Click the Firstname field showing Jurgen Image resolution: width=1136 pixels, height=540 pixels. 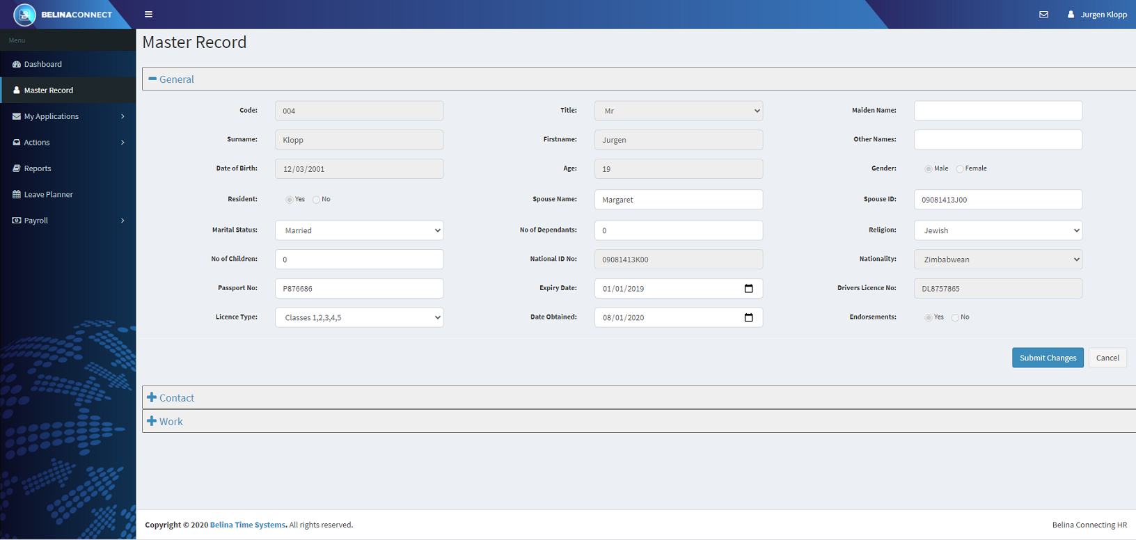point(679,140)
